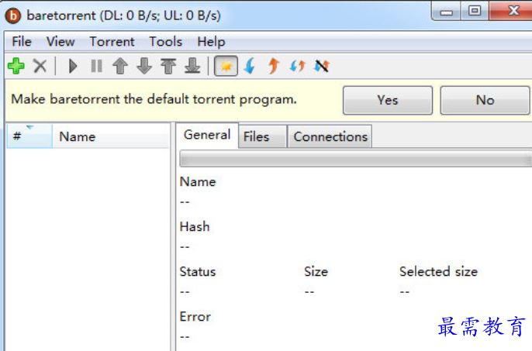Screen dimensions: 532x351
Task: Switch to the General tab
Action: coord(207,135)
